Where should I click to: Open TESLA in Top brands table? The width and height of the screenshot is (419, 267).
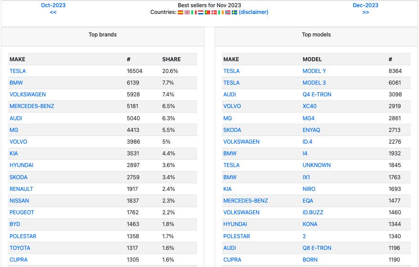coord(18,71)
